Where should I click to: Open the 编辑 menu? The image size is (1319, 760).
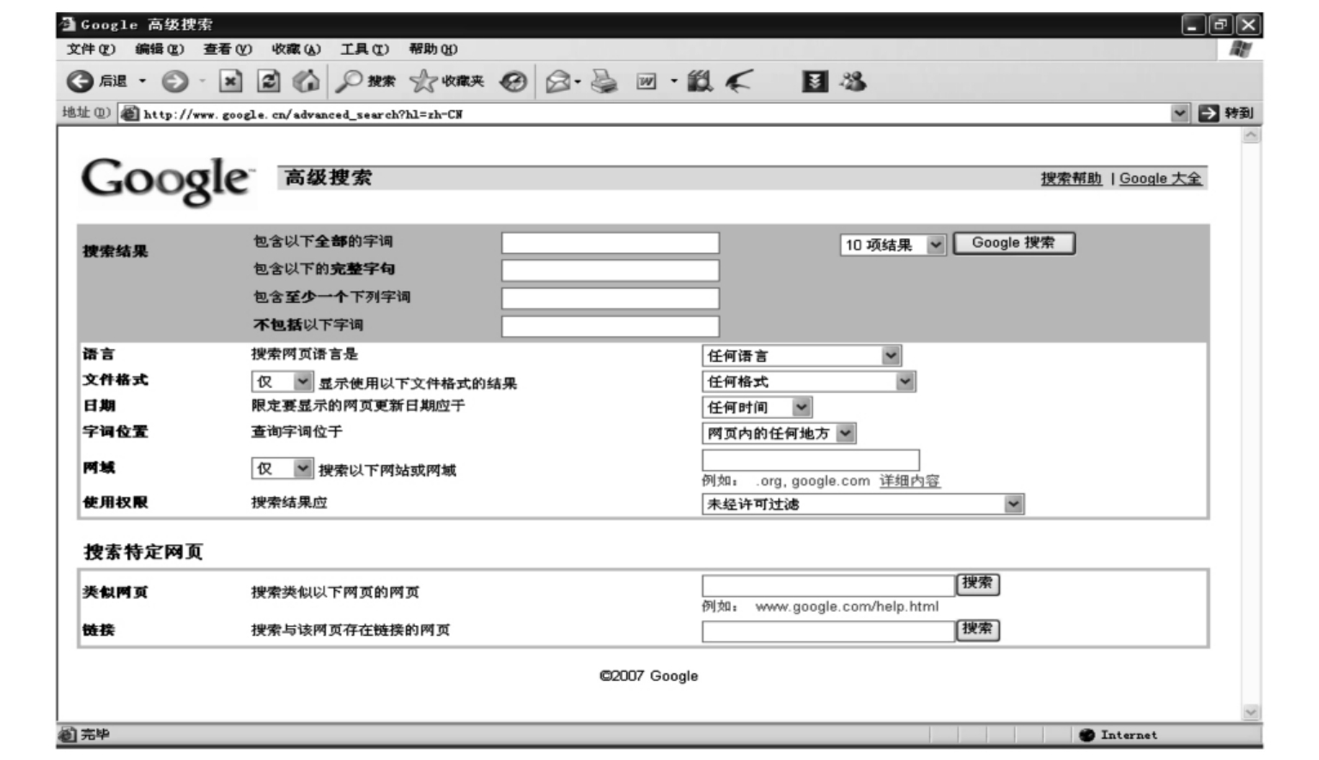pos(160,50)
